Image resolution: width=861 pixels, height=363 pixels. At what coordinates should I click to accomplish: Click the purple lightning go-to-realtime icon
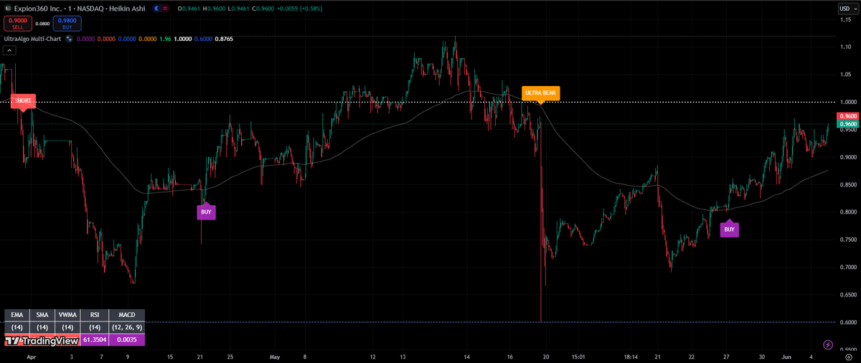pos(829,344)
